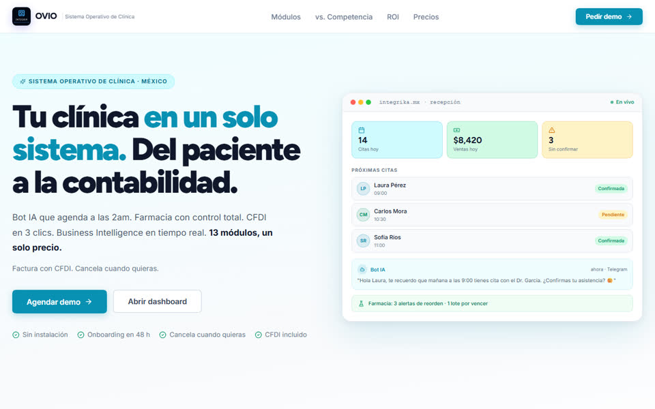Click sparkle icon in the México badge

pos(23,81)
